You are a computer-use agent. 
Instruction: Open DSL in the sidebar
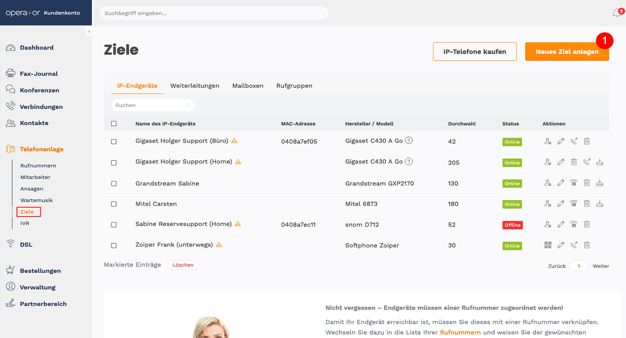pyautogui.click(x=26, y=244)
